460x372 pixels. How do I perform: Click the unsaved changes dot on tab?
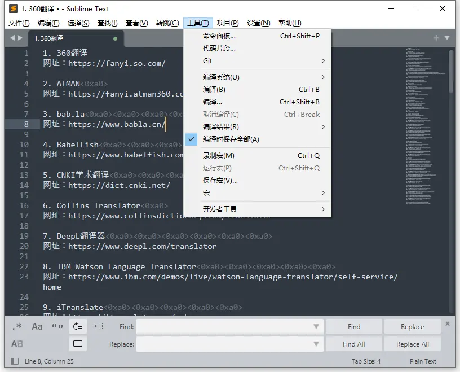116,38
